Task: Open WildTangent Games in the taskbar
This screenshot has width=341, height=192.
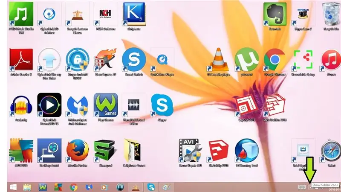Action: click(43, 187)
